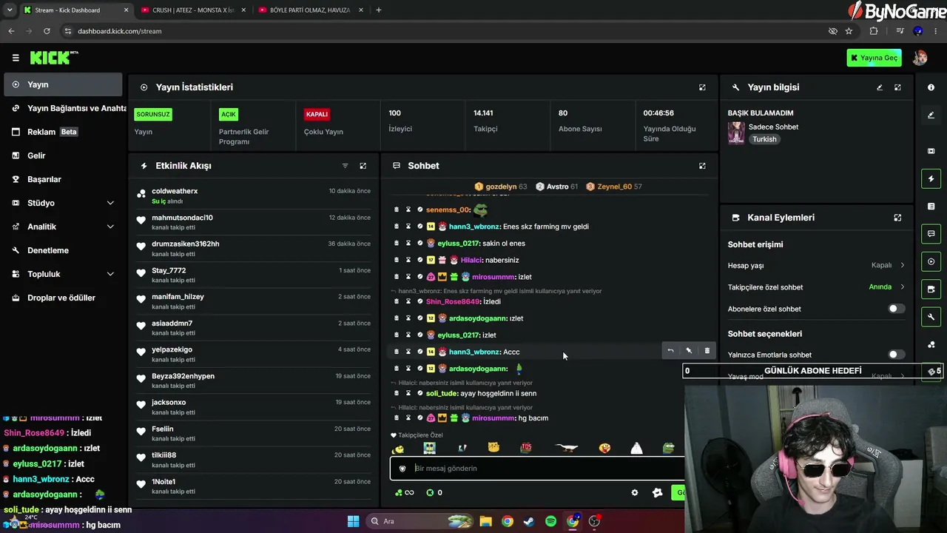Expand the Yayın İstatistikleri panel to fullscreen
Image resolution: width=947 pixels, height=533 pixels.
pyautogui.click(x=702, y=87)
